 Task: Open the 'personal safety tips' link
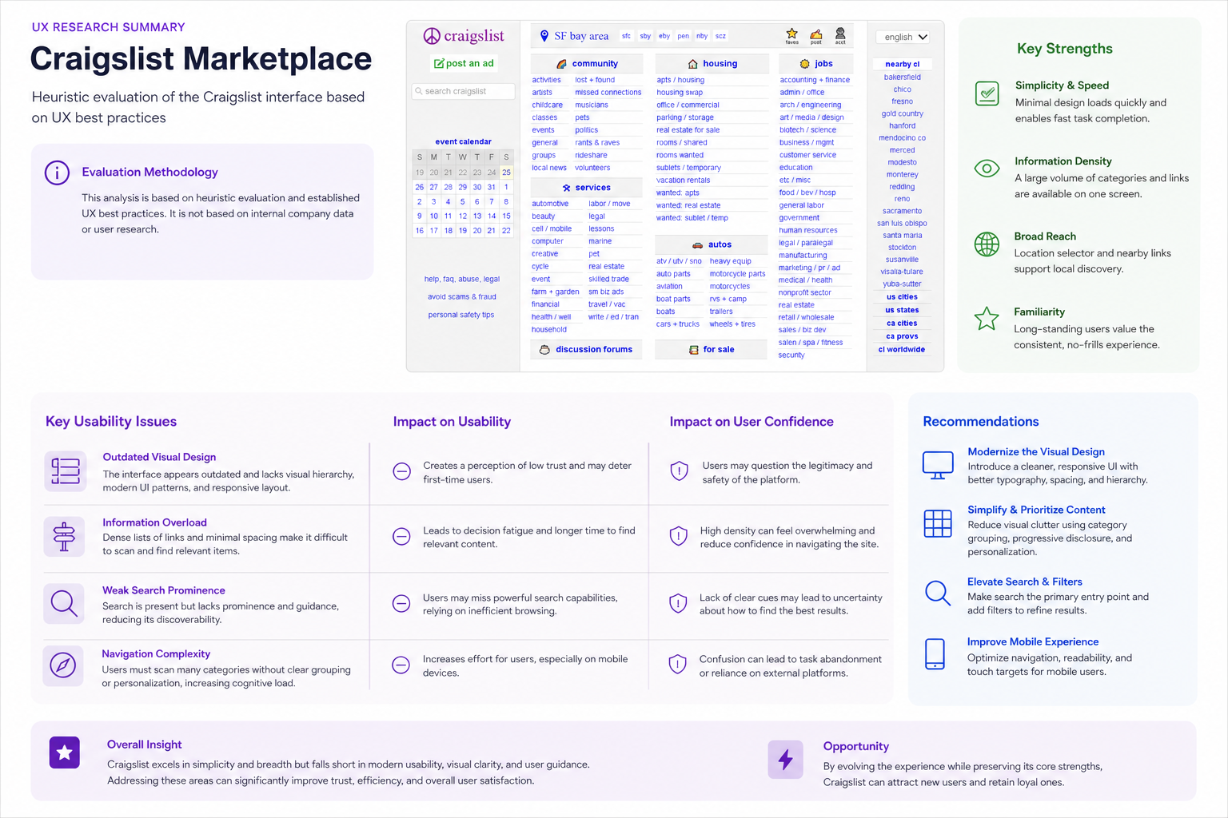point(461,315)
